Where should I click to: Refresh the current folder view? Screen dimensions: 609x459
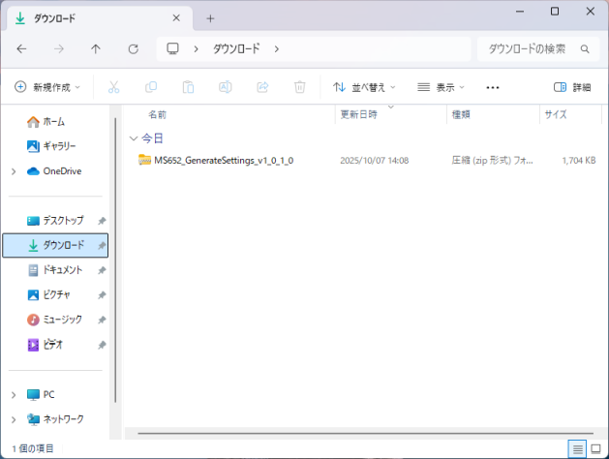(133, 48)
